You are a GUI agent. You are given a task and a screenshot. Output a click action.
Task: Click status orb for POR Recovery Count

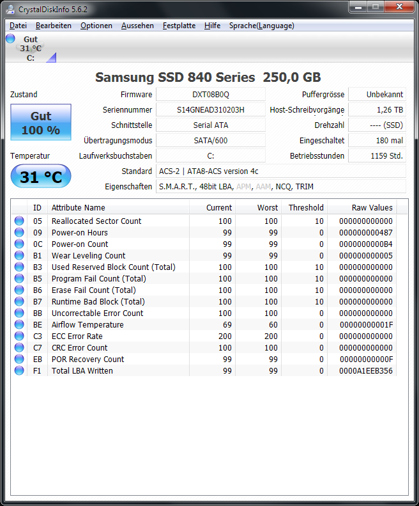19,359
